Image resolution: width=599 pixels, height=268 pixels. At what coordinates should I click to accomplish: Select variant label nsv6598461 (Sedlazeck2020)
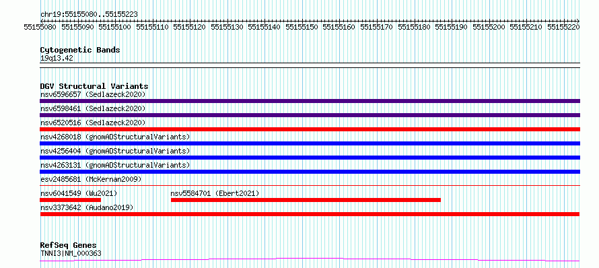pos(93,108)
